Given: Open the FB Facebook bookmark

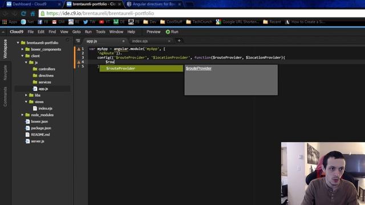Looking at the screenshot, I should pos(43,22).
